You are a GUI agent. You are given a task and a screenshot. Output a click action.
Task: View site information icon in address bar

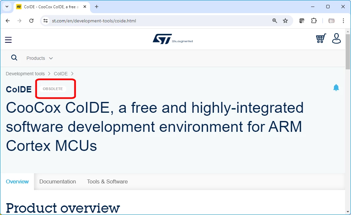(x=46, y=21)
